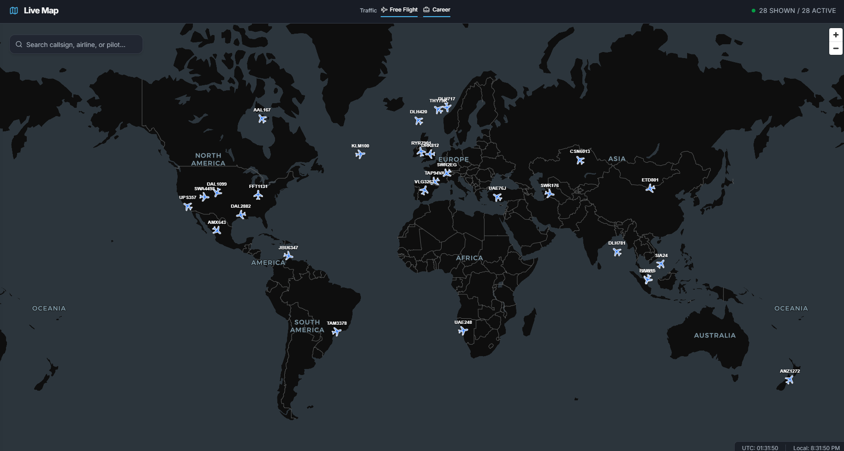The image size is (844, 451).
Task: Click the Traffic label in header
Action: tap(368, 10)
